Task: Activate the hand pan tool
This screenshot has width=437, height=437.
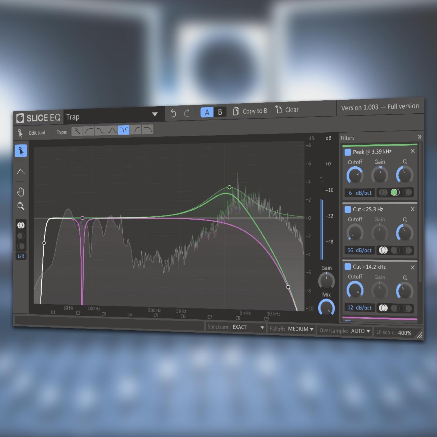Action: pyautogui.click(x=21, y=192)
